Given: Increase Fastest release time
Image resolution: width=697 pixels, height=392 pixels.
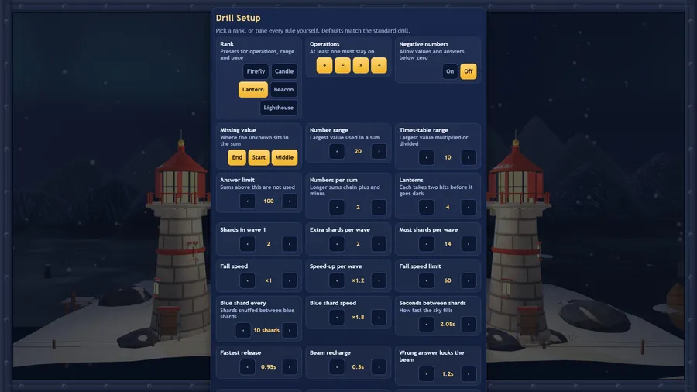Looking at the screenshot, I should point(290,366).
